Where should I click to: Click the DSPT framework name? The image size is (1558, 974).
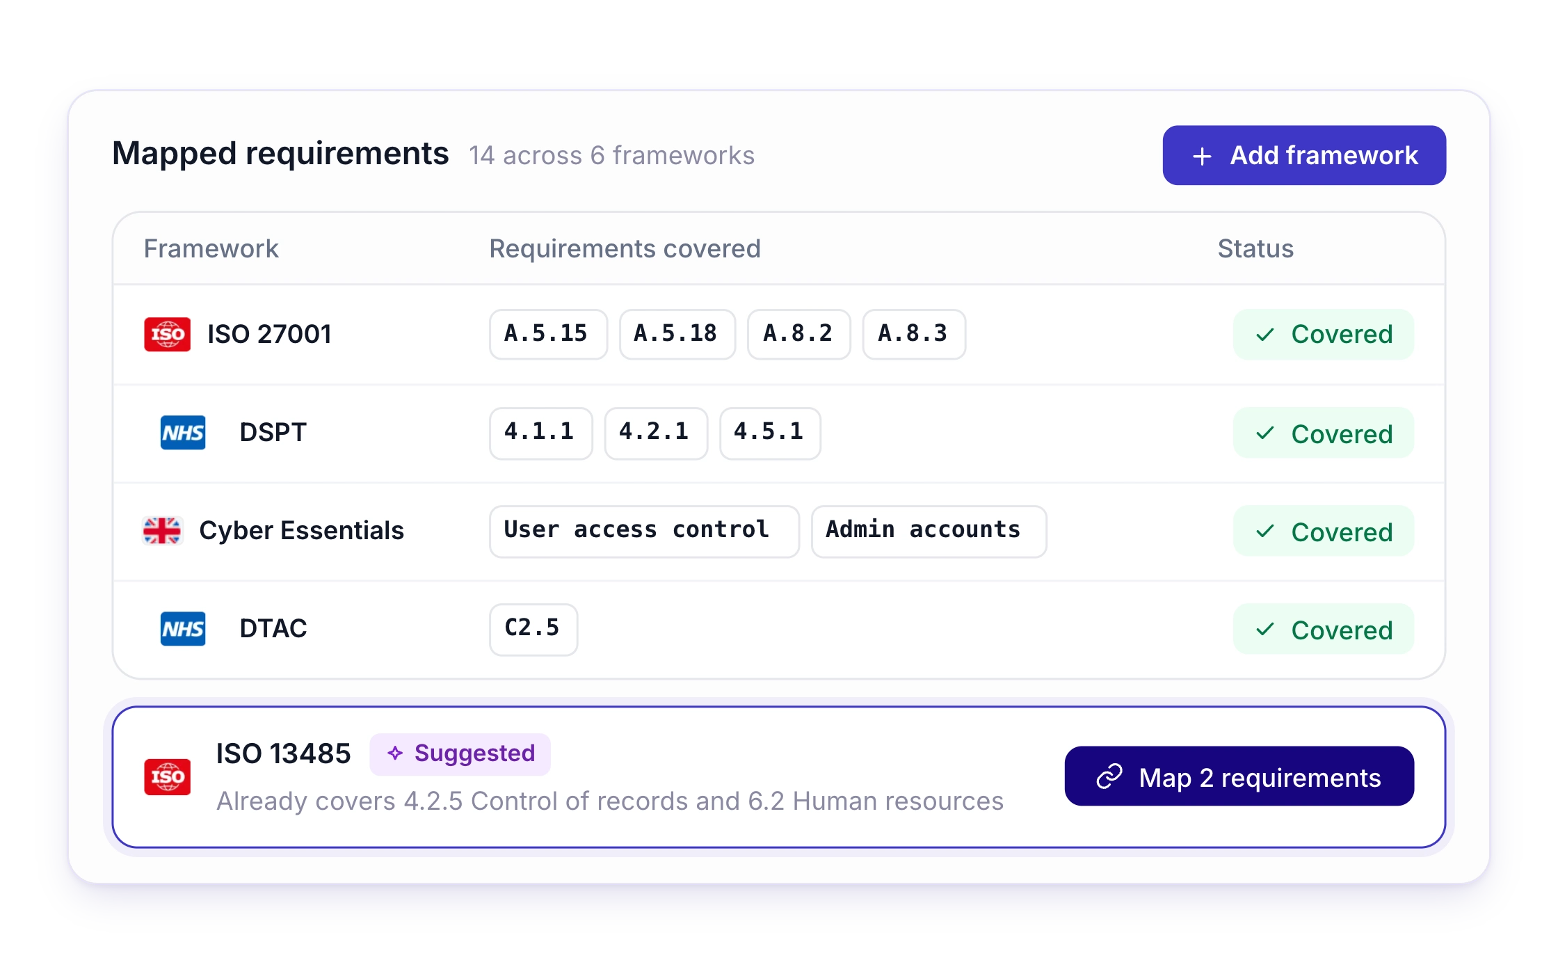(273, 433)
